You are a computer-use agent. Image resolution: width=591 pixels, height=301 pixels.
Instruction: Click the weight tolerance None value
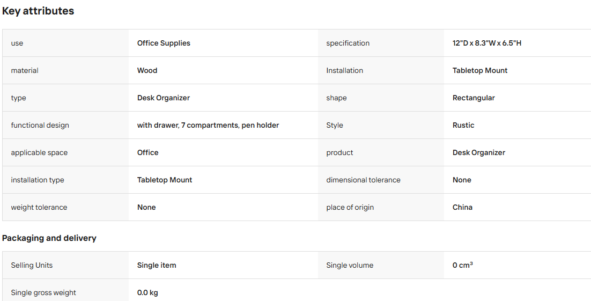pyautogui.click(x=146, y=207)
